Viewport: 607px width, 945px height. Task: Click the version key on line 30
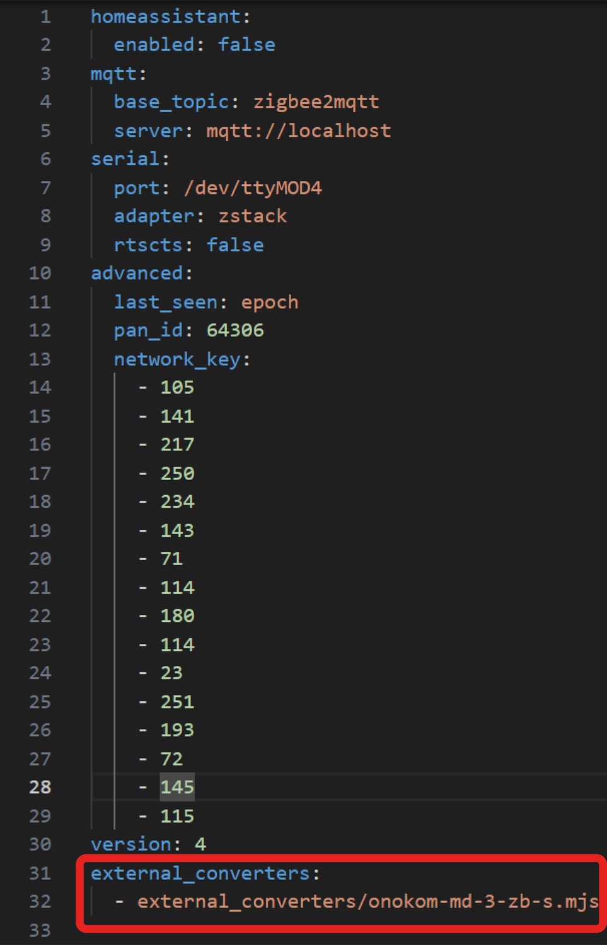[x=130, y=844]
